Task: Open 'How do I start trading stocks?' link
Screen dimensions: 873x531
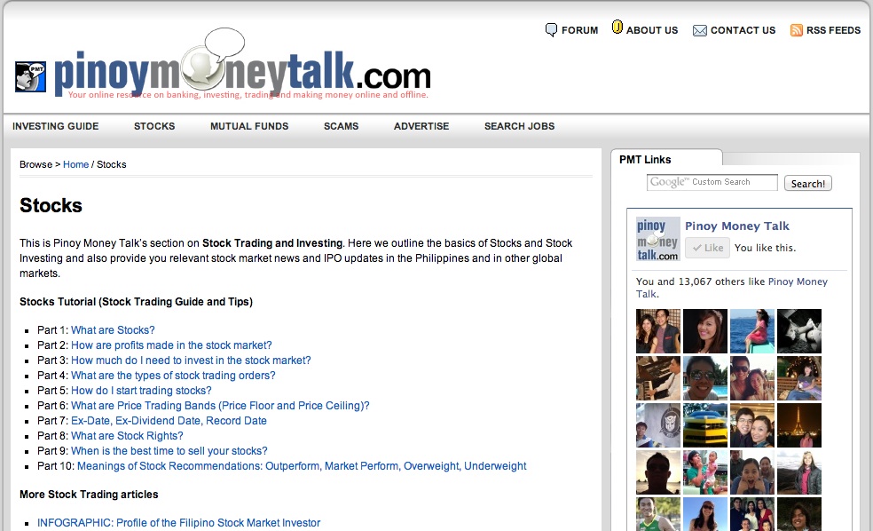Action: point(141,391)
